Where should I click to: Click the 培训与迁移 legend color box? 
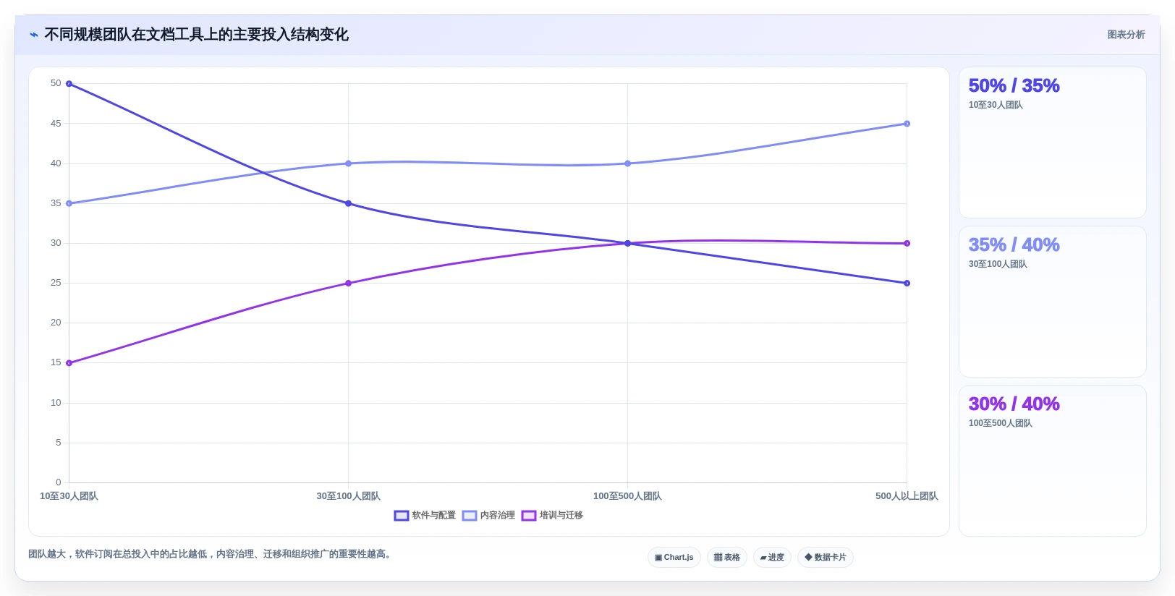(529, 516)
